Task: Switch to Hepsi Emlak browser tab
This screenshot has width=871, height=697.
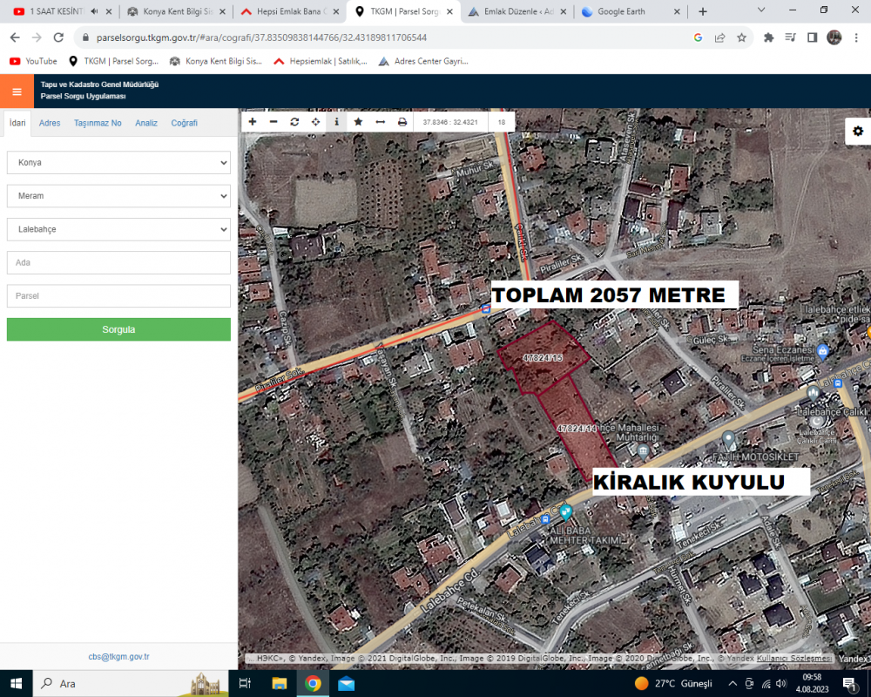Action: 290,11
